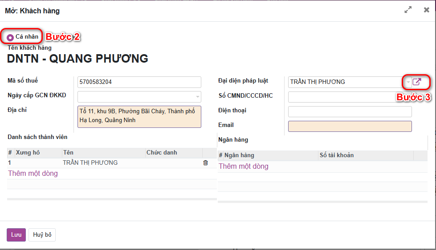The width and height of the screenshot is (436, 250).
Task: Sort by the Số tài khoản column header
Action: tap(337, 155)
